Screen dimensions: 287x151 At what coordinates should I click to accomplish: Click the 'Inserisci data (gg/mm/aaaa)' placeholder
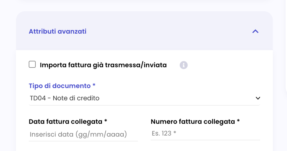(78, 134)
